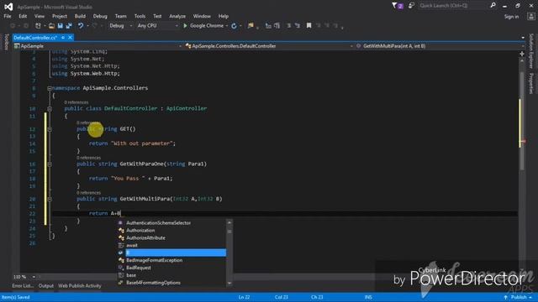The height and width of the screenshot is (302, 538).
Task: Open Solution Explorer side tab
Action: click(530, 51)
